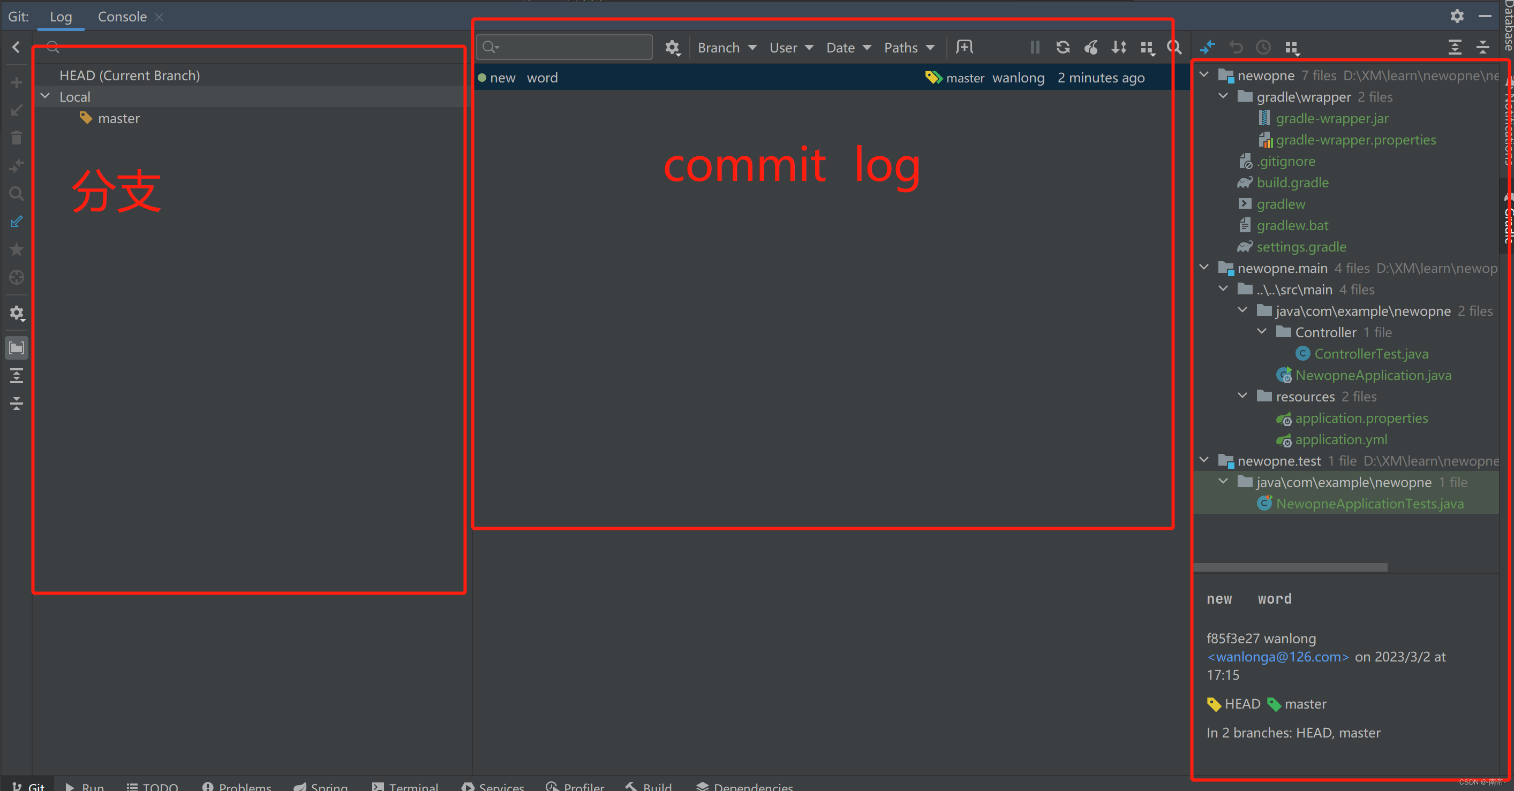Image resolution: width=1514 pixels, height=791 pixels.
Task: Click the HEAD Current Branch item
Action: point(130,74)
